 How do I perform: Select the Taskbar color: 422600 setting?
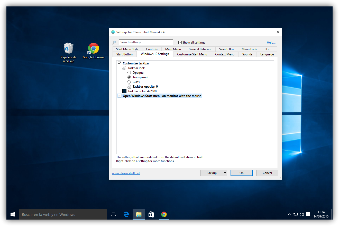click(x=142, y=91)
